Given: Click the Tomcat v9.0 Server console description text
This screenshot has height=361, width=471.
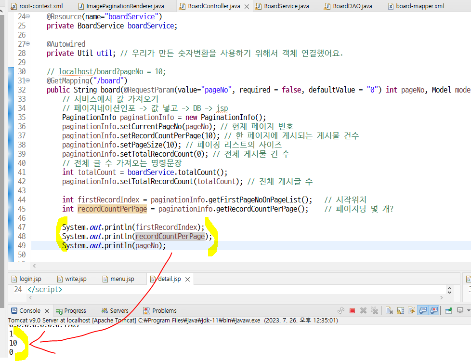Looking at the screenshot, I should (x=173, y=320).
